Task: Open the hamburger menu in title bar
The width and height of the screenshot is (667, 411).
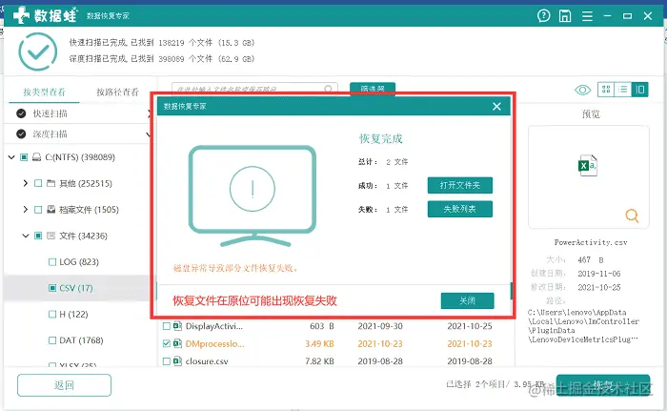Action: [588, 16]
